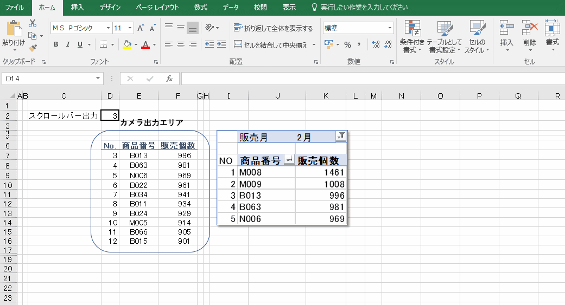
Task: Open Format as Table (テーブルとして書式設定)
Action: point(444,37)
